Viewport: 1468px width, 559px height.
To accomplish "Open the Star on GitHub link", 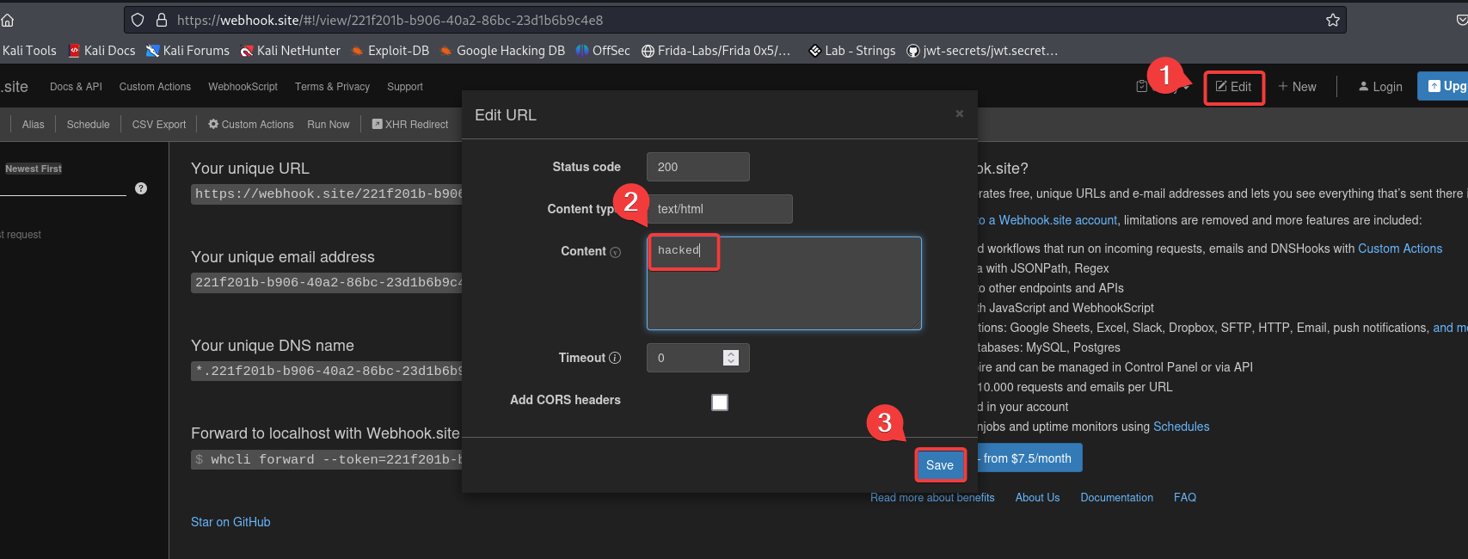I will [x=230, y=522].
